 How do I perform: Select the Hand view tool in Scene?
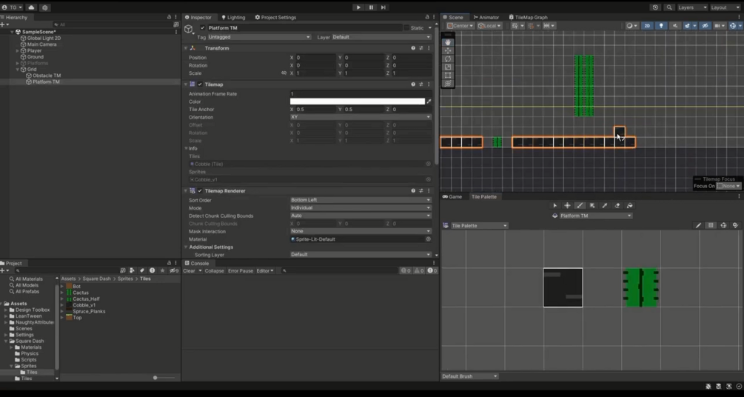tap(448, 43)
